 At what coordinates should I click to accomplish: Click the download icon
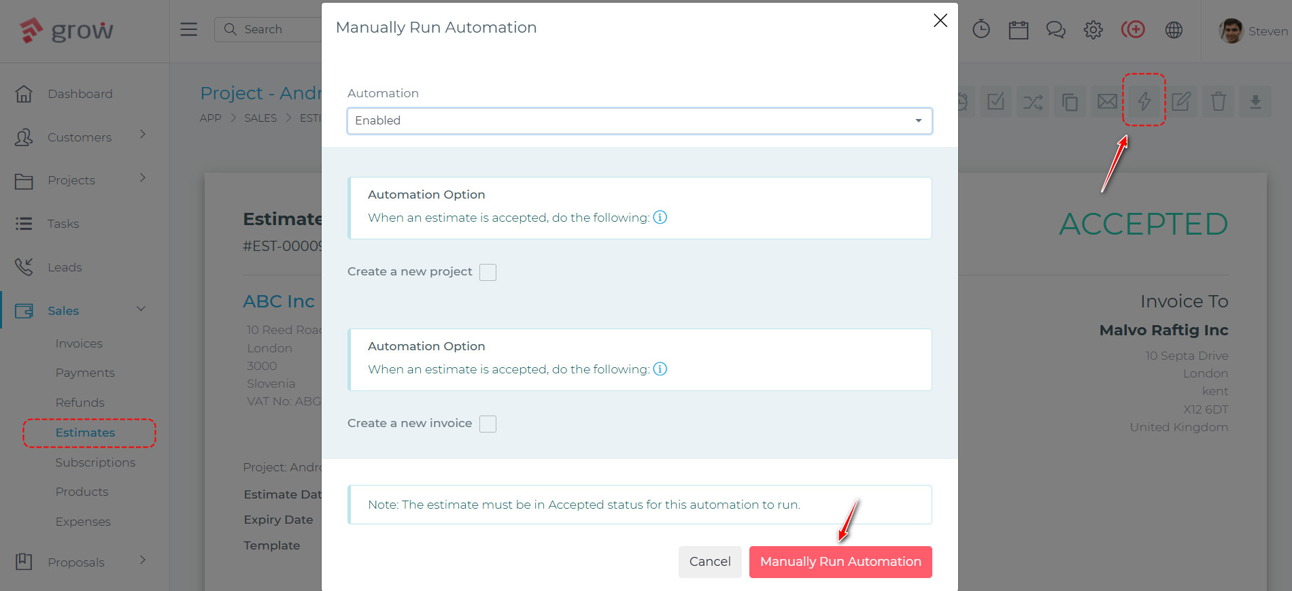(1255, 102)
